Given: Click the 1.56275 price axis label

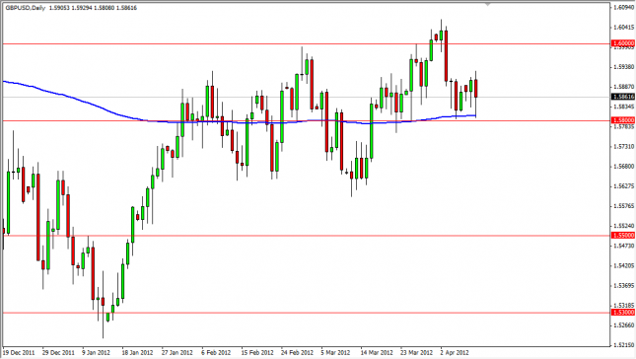Looking at the screenshot, I should point(624,186).
